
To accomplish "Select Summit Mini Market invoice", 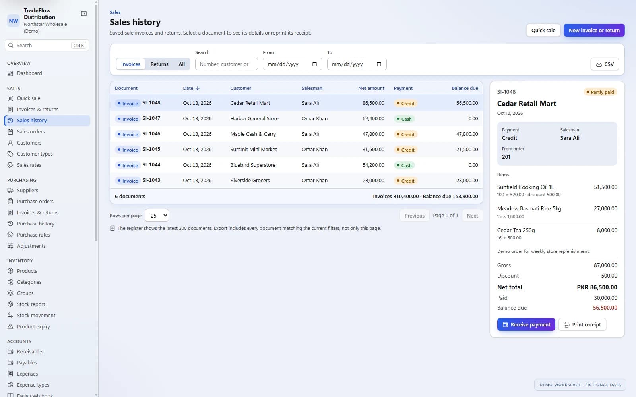I will pyautogui.click(x=297, y=150).
